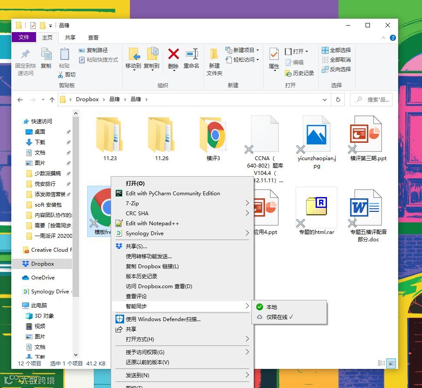The width and height of the screenshot is (422, 388).
Task: Choose Edit with PyCharm Community Edition
Action: pyautogui.click(x=182, y=194)
